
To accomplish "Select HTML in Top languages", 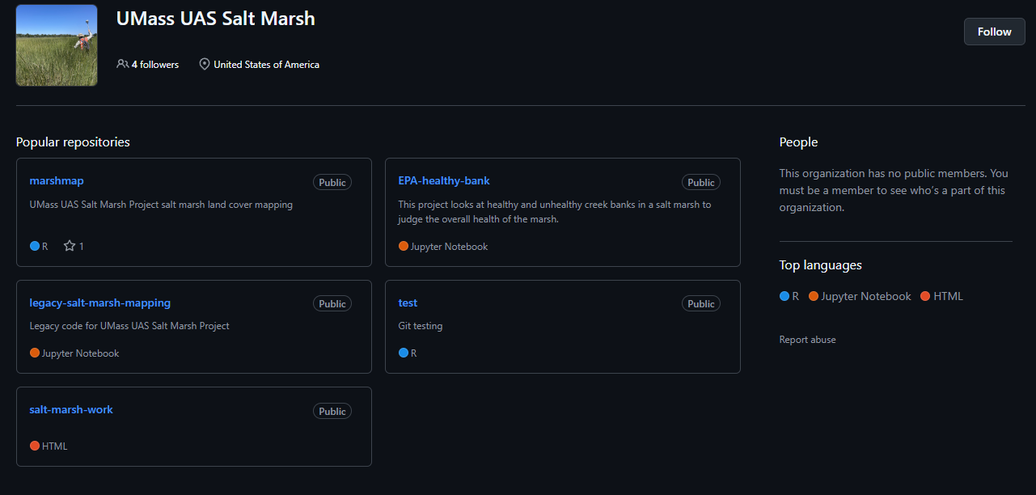I will click(x=942, y=296).
